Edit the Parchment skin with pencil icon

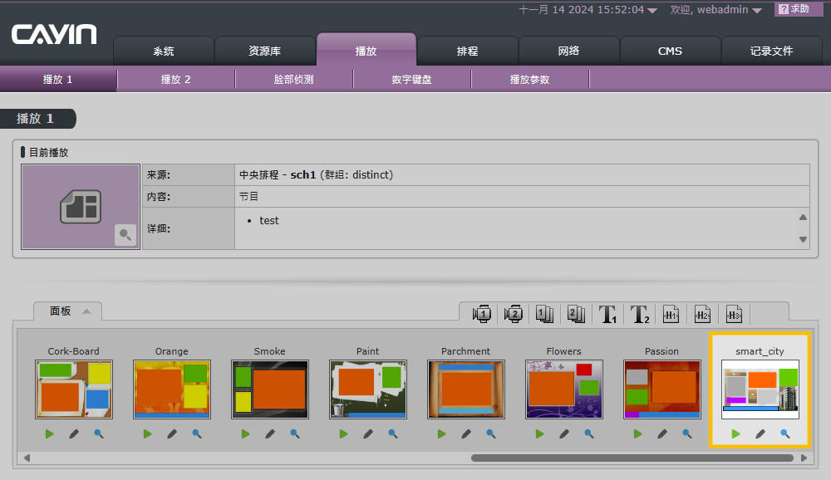(466, 433)
